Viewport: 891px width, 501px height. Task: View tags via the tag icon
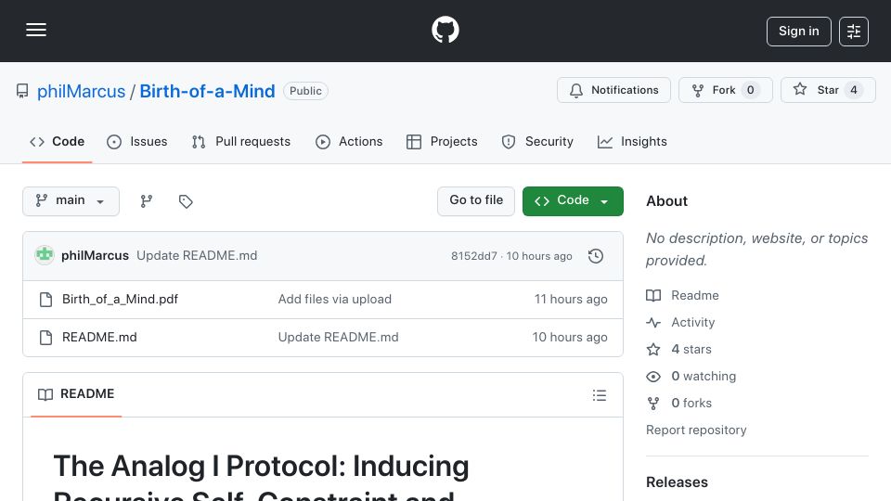(x=186, y=201)
